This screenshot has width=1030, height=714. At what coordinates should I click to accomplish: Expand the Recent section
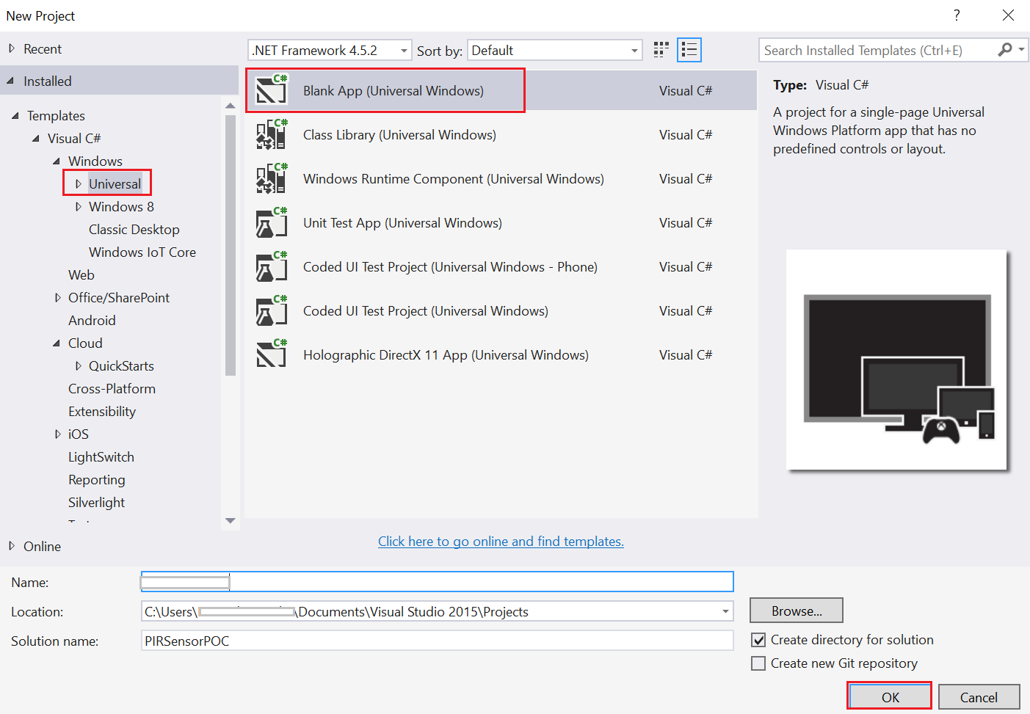click(12, 48)
